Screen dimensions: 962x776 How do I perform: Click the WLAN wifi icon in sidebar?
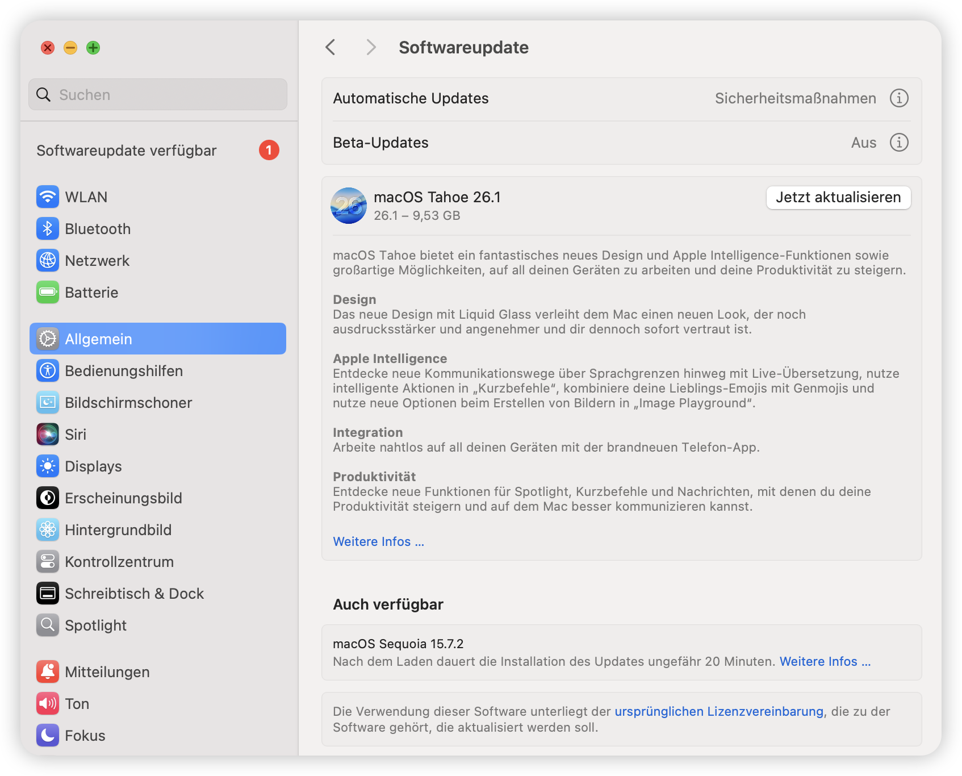click(48, 197)
